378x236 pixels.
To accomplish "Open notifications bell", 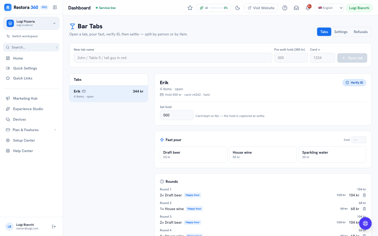I will (x=308, y=8).
